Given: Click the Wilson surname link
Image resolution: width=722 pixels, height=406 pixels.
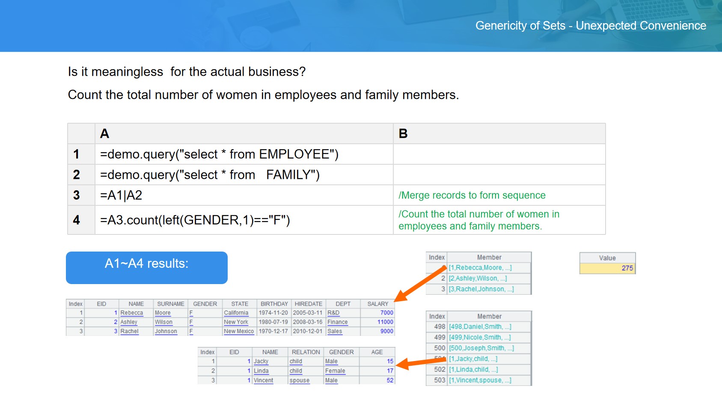Looking at the screenshot, I should pyautogui.click(x=163, y=322).
